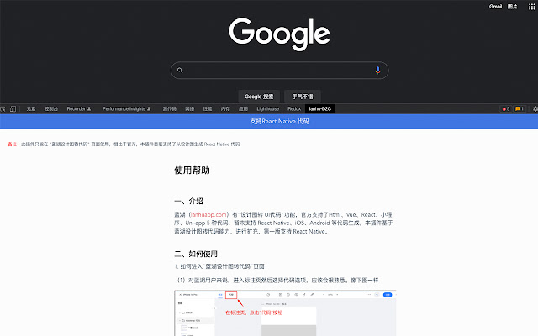Click the red error count badge

point(506,109)
